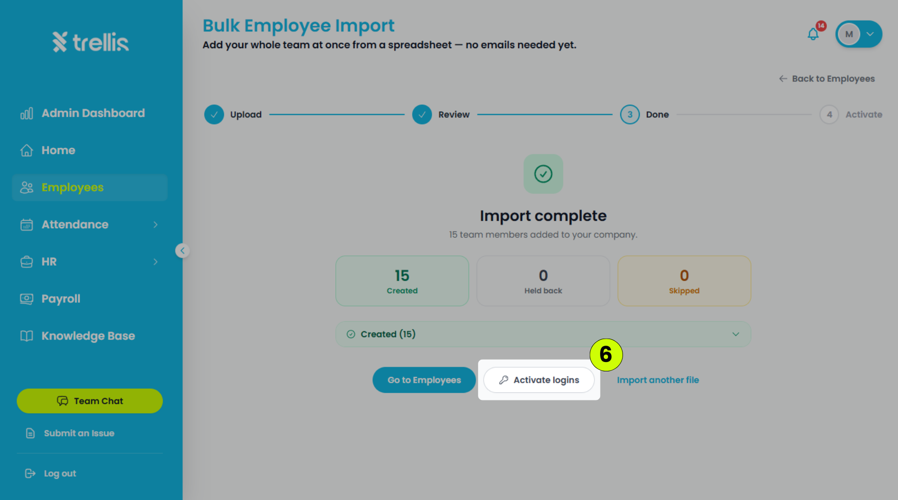Click Submit an Issue text link
Image resolution: width=898 pixels, height=500 pixels.
79,433
